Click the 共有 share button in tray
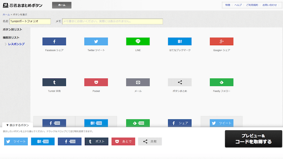The width and height of the screenshot is (283, 159). coord(150,142)
